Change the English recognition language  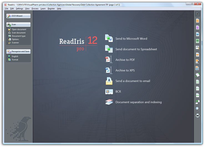coord(13,56)
